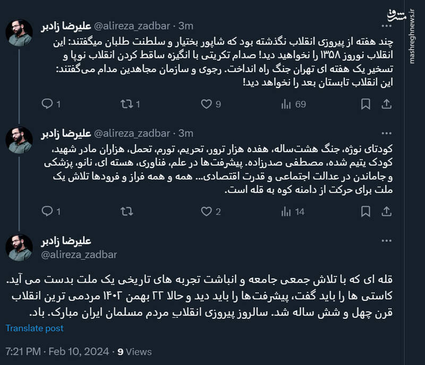
Task: Bookmark the second tweet in the thread
Action: pyautogui.click(x=365, y=212)
